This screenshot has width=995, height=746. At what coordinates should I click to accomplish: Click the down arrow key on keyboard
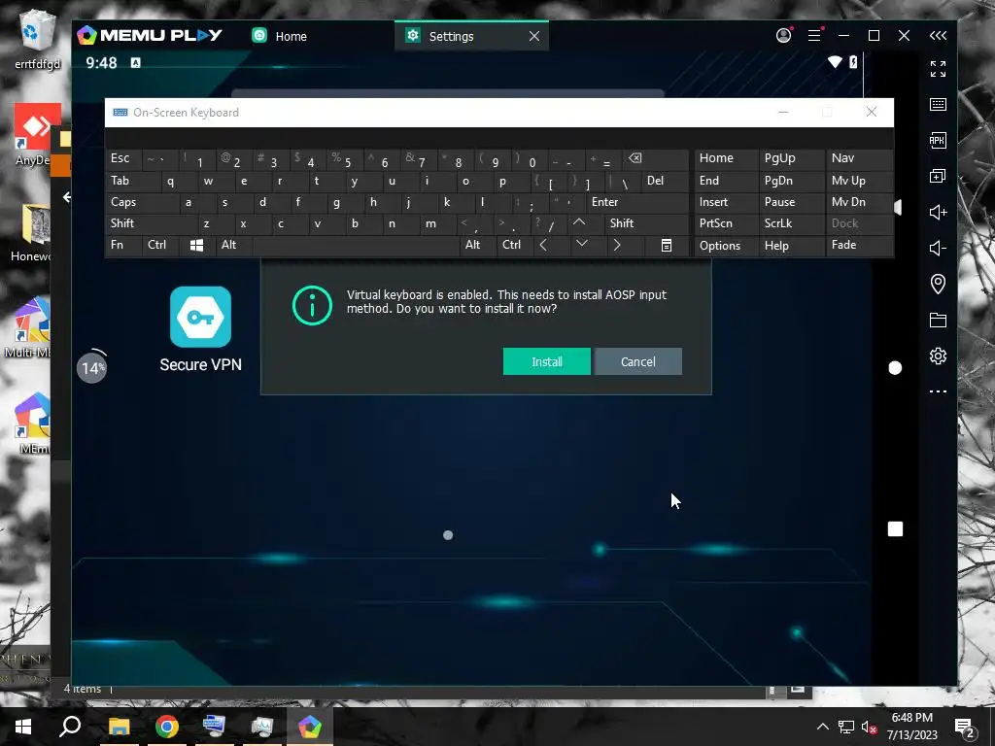(x=581, y=244)
